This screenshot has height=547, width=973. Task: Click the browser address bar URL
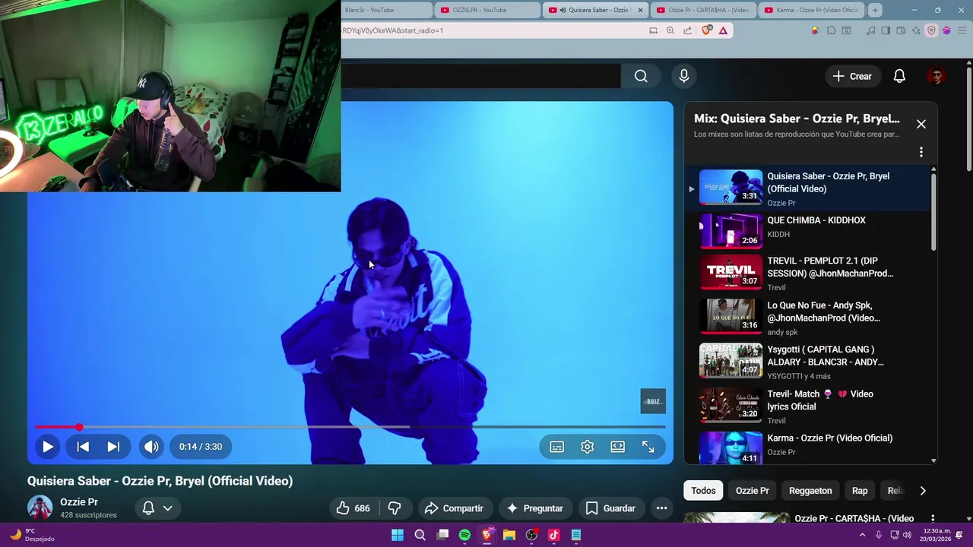[392, 30]
